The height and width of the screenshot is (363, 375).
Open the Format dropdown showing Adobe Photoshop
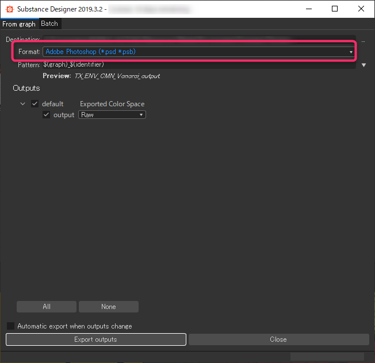198,52
